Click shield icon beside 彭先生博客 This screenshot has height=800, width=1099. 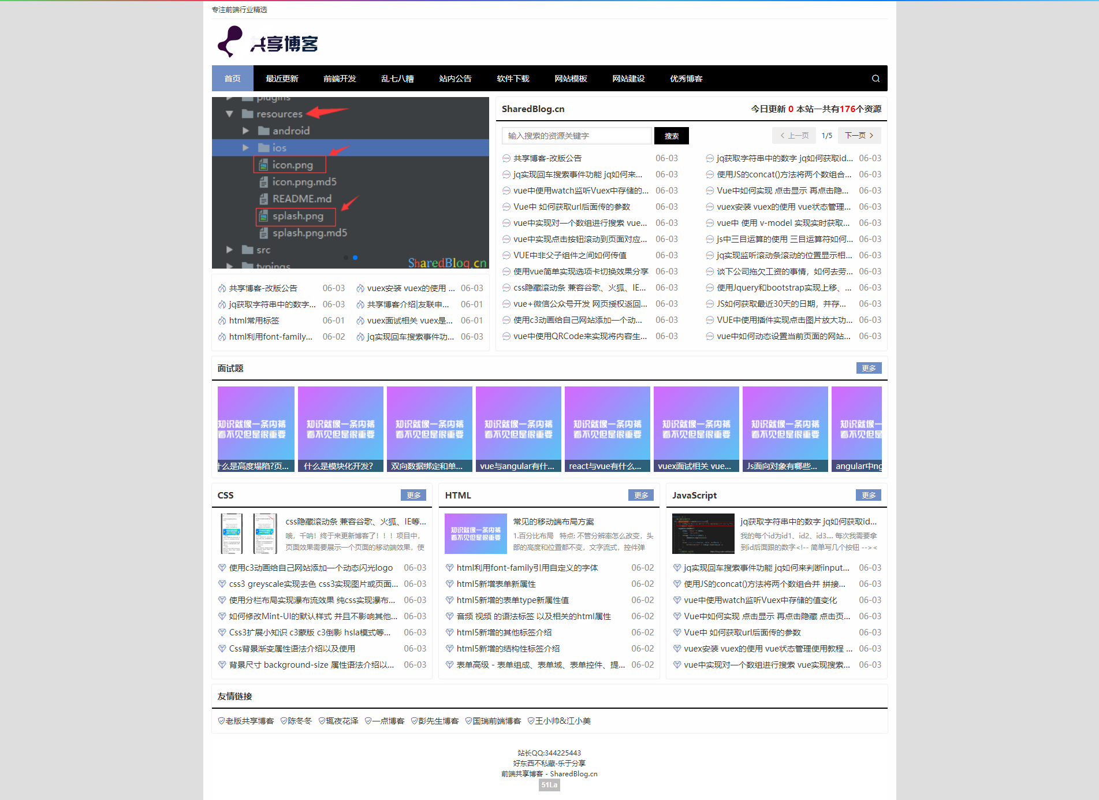414,721
